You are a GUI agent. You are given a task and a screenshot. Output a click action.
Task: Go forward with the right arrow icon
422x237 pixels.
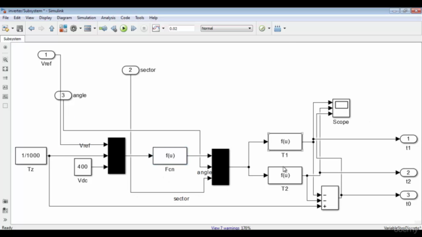pyautogui.click(x=41, y=28)
